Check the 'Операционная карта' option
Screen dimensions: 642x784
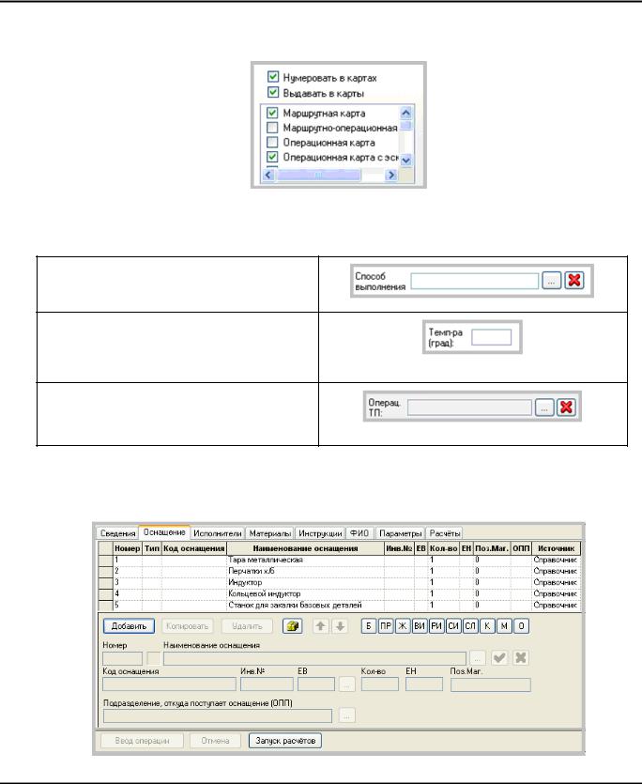pyautogui.click(x=272, y=143)
